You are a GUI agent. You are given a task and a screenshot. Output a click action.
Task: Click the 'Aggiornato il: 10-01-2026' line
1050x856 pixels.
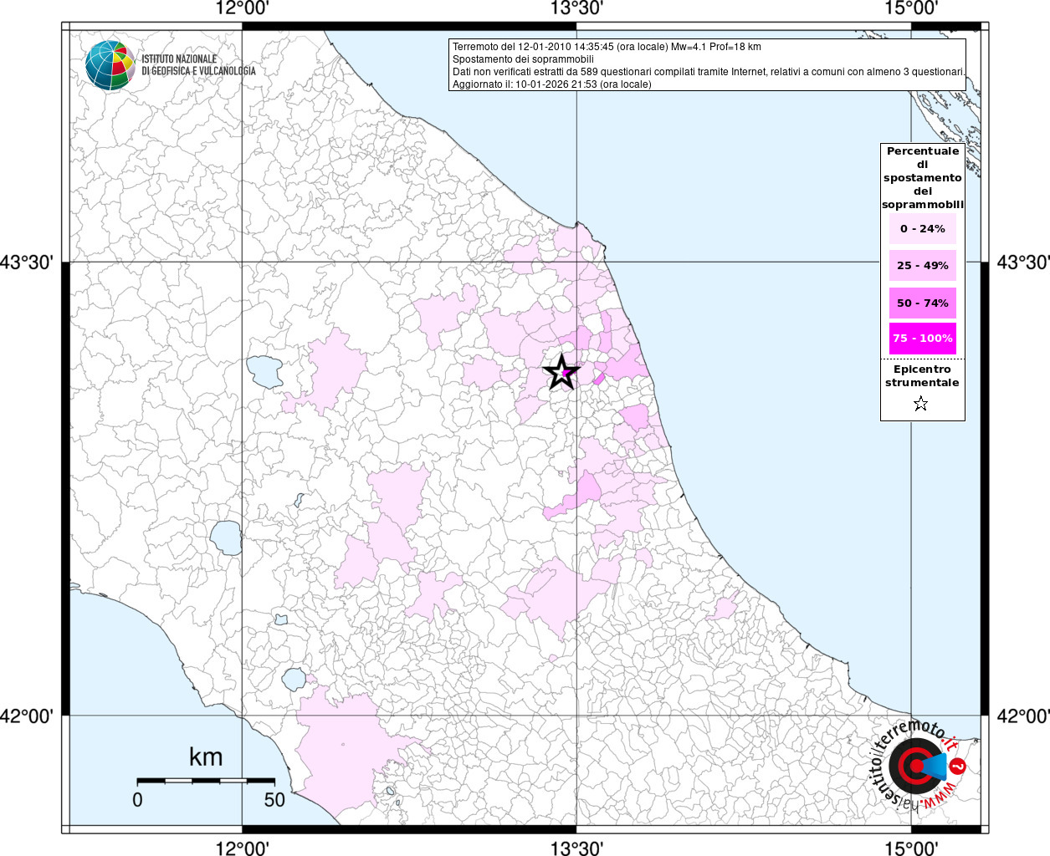point(551,84)
